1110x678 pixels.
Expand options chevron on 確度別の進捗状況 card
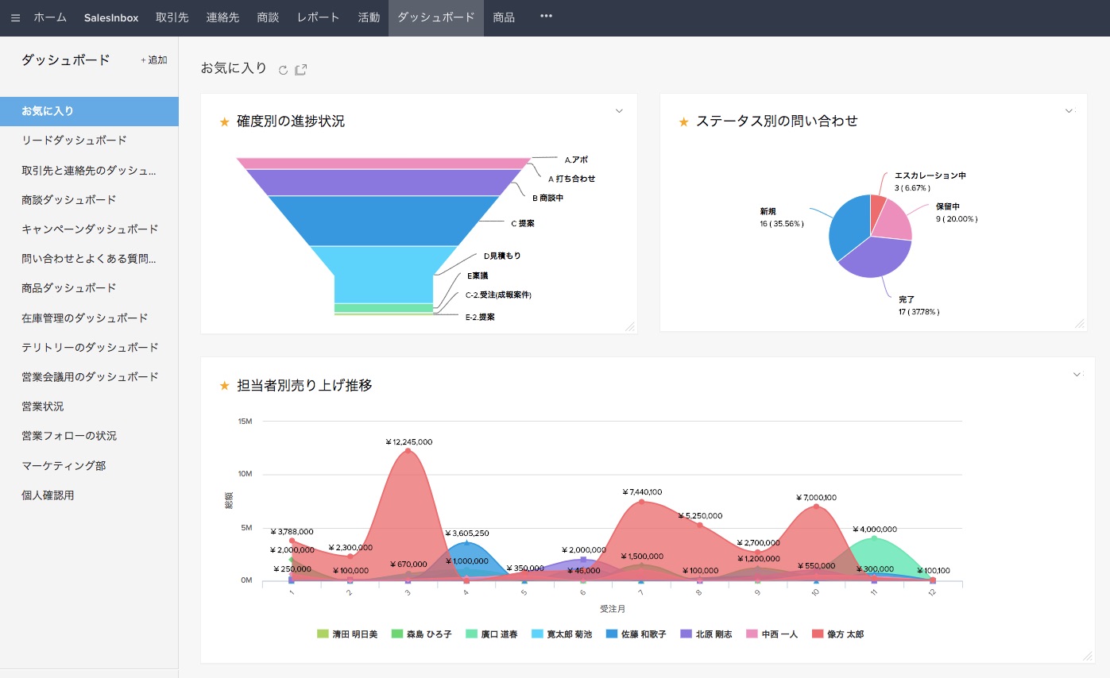619,111
